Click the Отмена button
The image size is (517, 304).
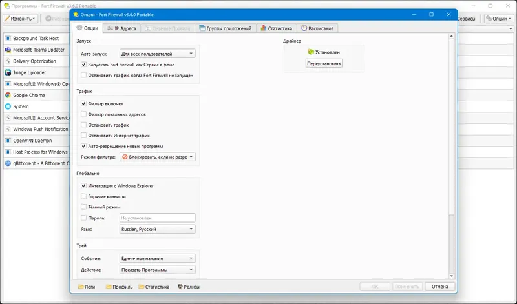pyautogui.click(x=440, y=287)
